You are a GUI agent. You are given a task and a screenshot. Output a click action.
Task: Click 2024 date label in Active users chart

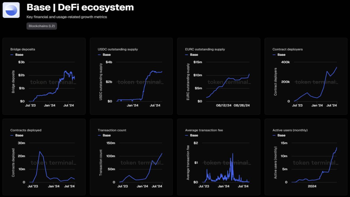pyautogui.click(x=312, y=186)
